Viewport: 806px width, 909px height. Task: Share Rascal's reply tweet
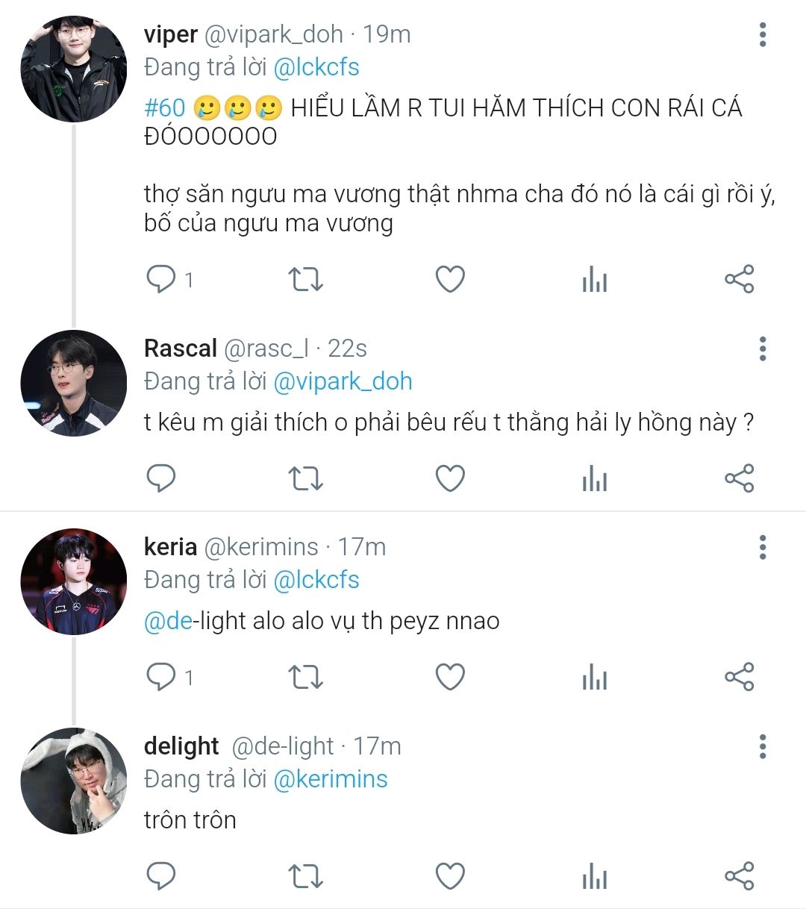click(x=740, y=478)
